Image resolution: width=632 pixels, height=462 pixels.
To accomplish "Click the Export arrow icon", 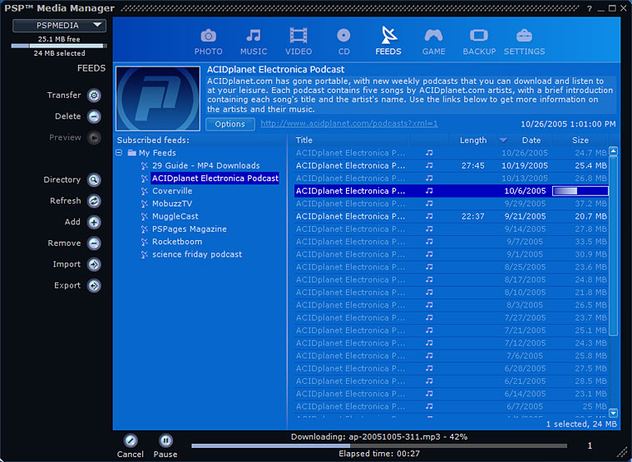I will click(x=94, y=286).
